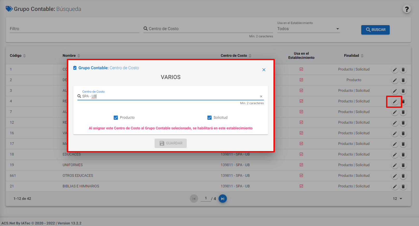
Task: Delete the row with código 7
Action: pyautogui.click(x=403, y=112)
